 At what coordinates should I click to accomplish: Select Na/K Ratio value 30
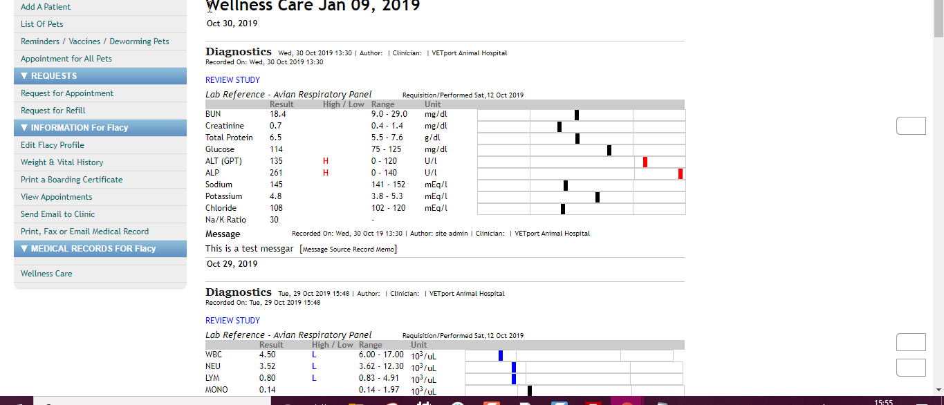pyautogui.click(x=274, y=220)
